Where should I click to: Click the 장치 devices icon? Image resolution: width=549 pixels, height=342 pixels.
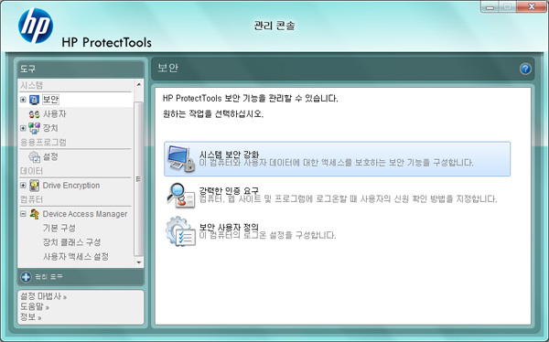(x=34, y=128)
